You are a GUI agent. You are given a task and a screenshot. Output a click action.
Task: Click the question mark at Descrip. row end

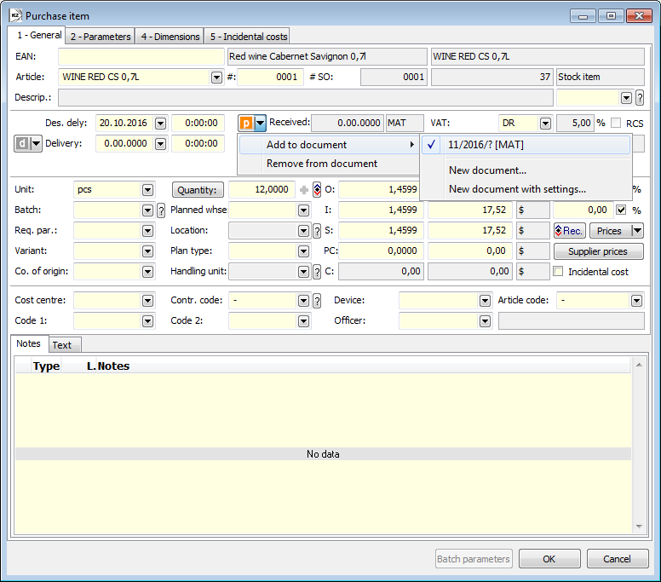[640, 98]
